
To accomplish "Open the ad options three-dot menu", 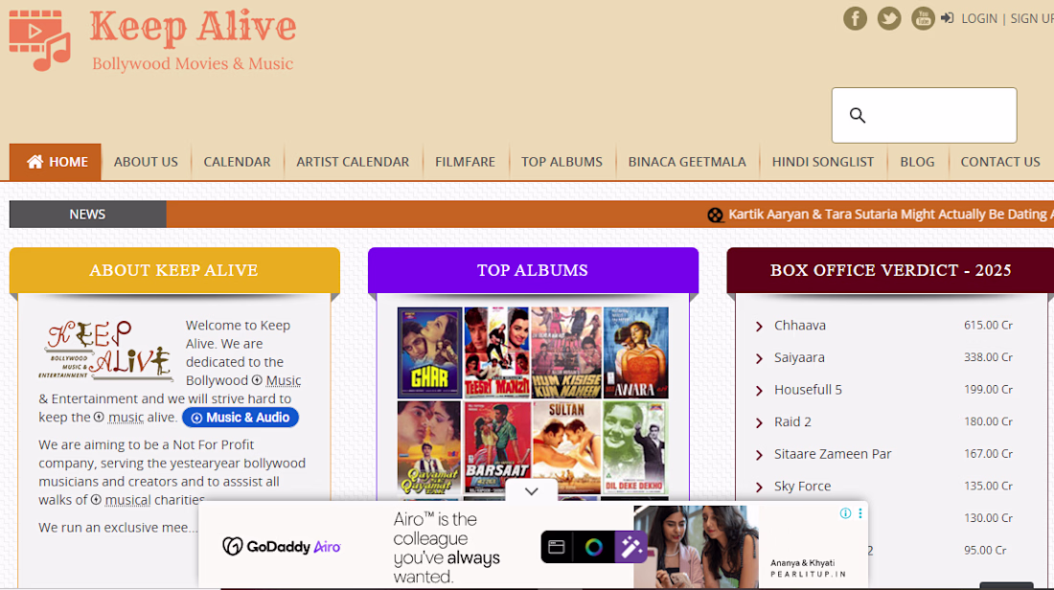I will pyautogui.click(x=859, y=513).
